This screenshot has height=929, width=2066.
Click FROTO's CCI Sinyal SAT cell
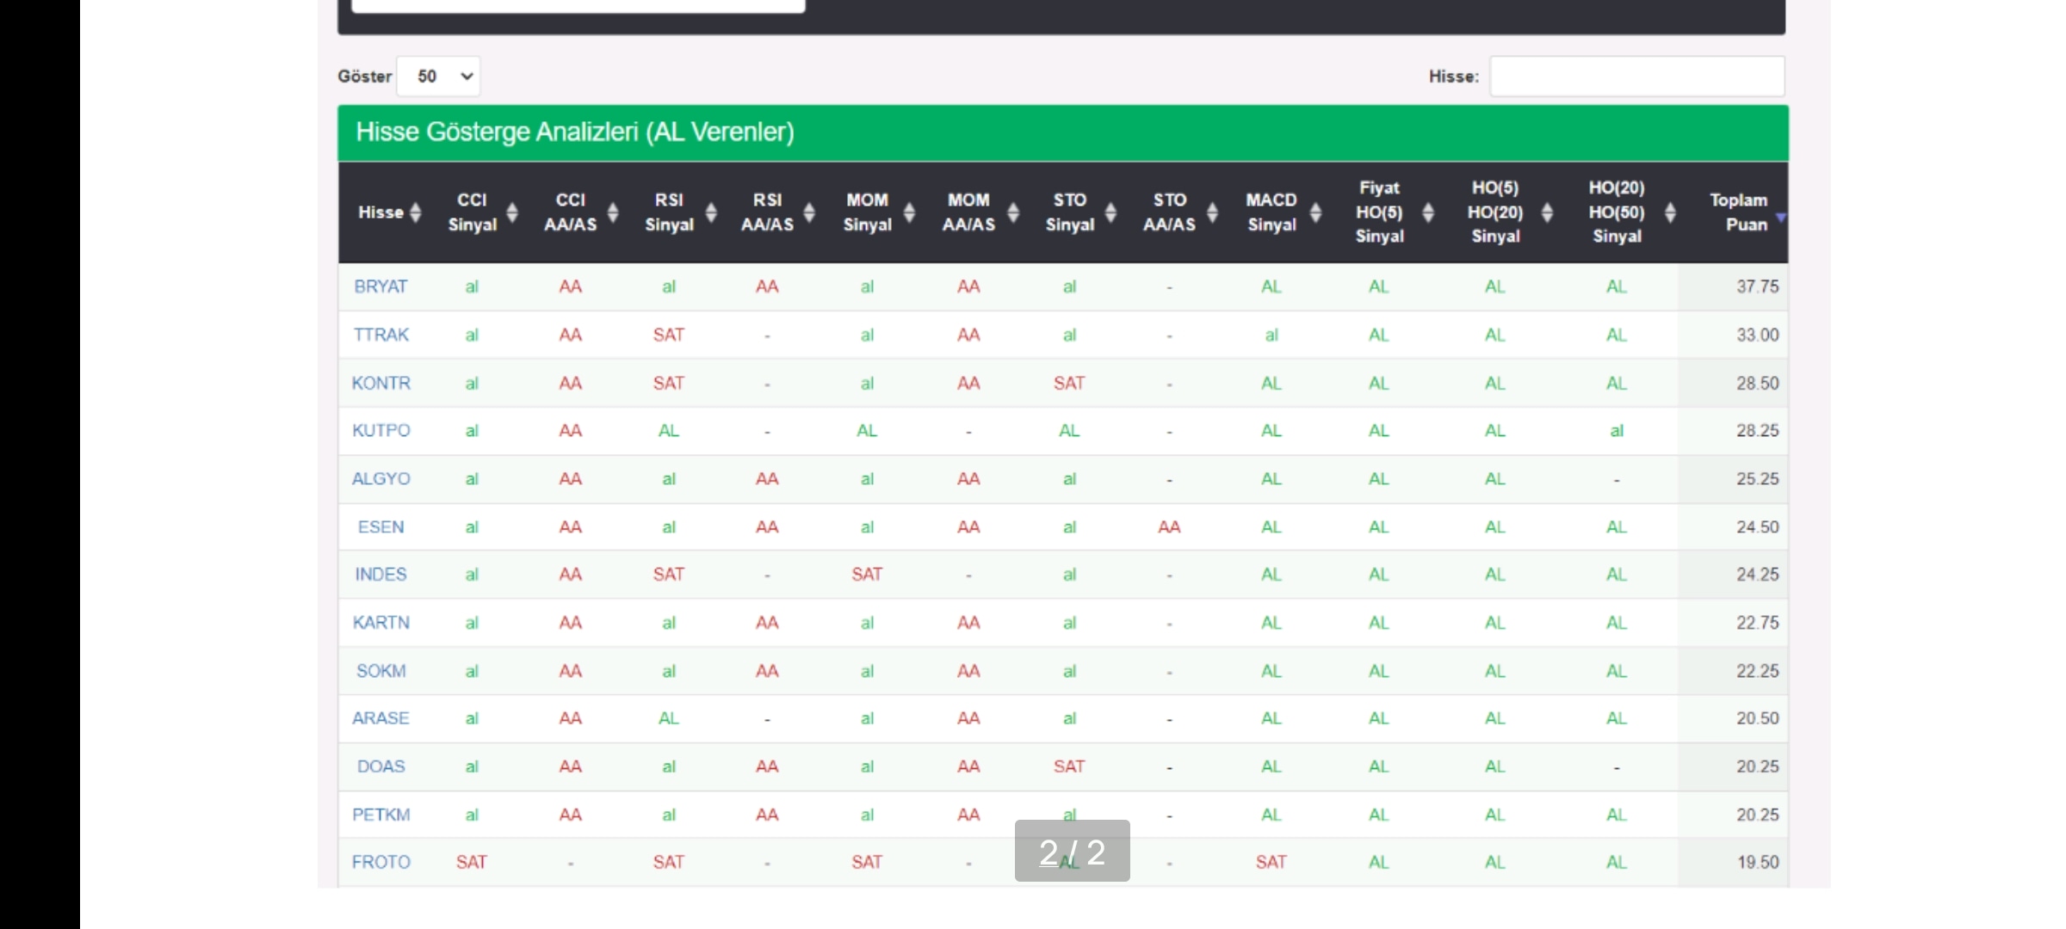[471, 861]
